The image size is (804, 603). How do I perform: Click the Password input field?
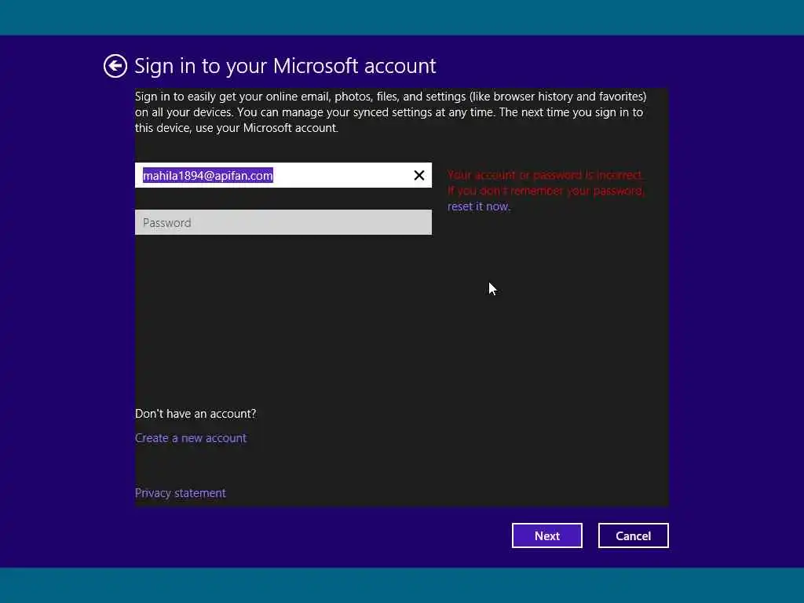pyautogui.click(x=283, y=222)
